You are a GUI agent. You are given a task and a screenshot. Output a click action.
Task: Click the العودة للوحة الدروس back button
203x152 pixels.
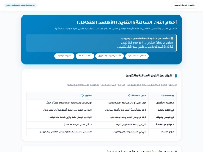(185, 5)
